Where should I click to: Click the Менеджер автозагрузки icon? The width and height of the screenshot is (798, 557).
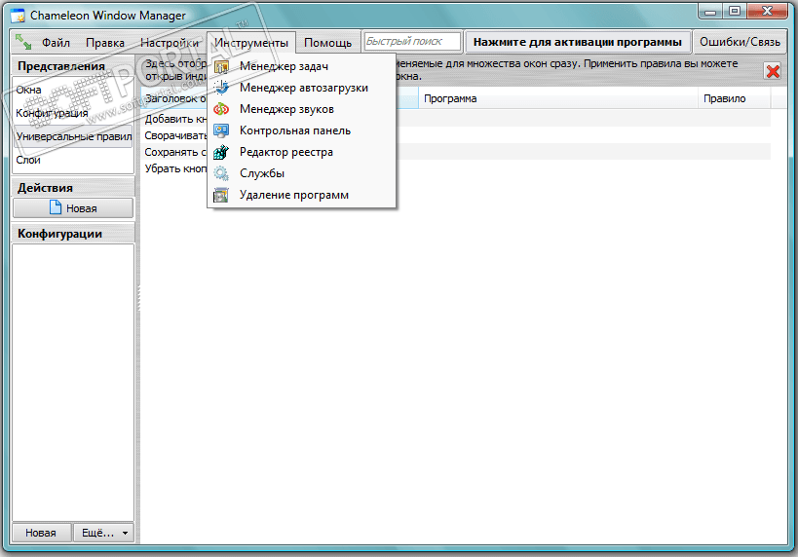[x=221, y=88]
